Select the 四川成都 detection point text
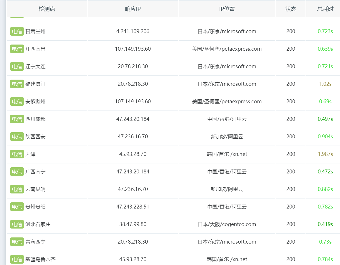Screen dimensions: 340x265 click(x=35, y=119)
